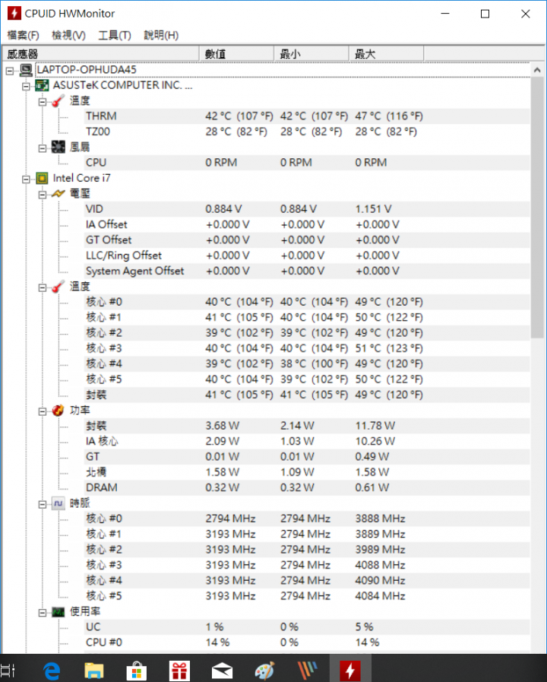Select the System Agent Offset row
Image resolution: width=547 pixels, height=682 pixels.
tap(307, 271)
